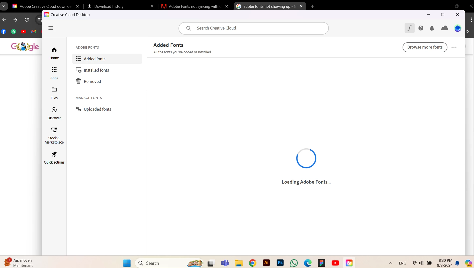Click the magnifier icon in the search box
Image resolution: width=474 pixels, height=268 pixels.
189,28
